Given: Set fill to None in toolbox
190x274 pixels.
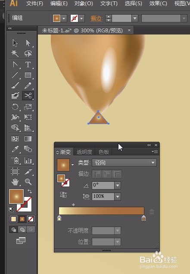Looking at the screenshot, I should (31, 219).
